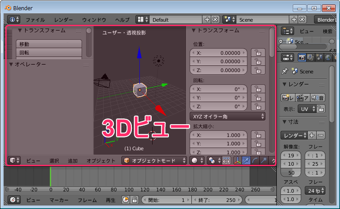Open the timeline マーカー menu
Screen dimensions: 340x209
[59, 200]
